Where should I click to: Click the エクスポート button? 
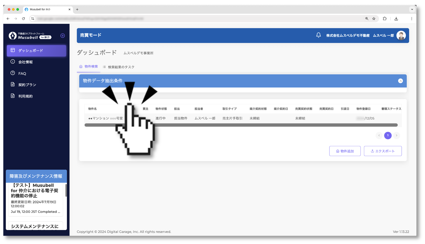tap(383, 151)
